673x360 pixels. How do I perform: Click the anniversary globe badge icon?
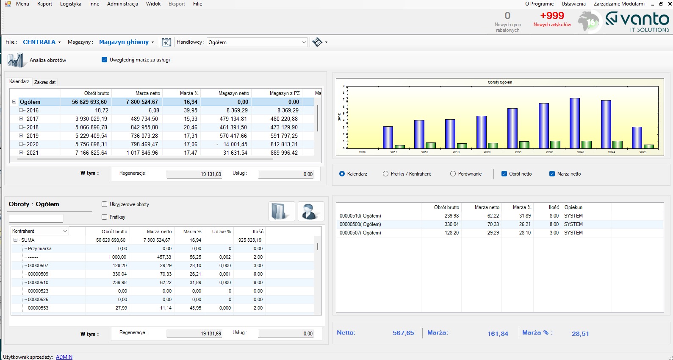coord(590,22)
